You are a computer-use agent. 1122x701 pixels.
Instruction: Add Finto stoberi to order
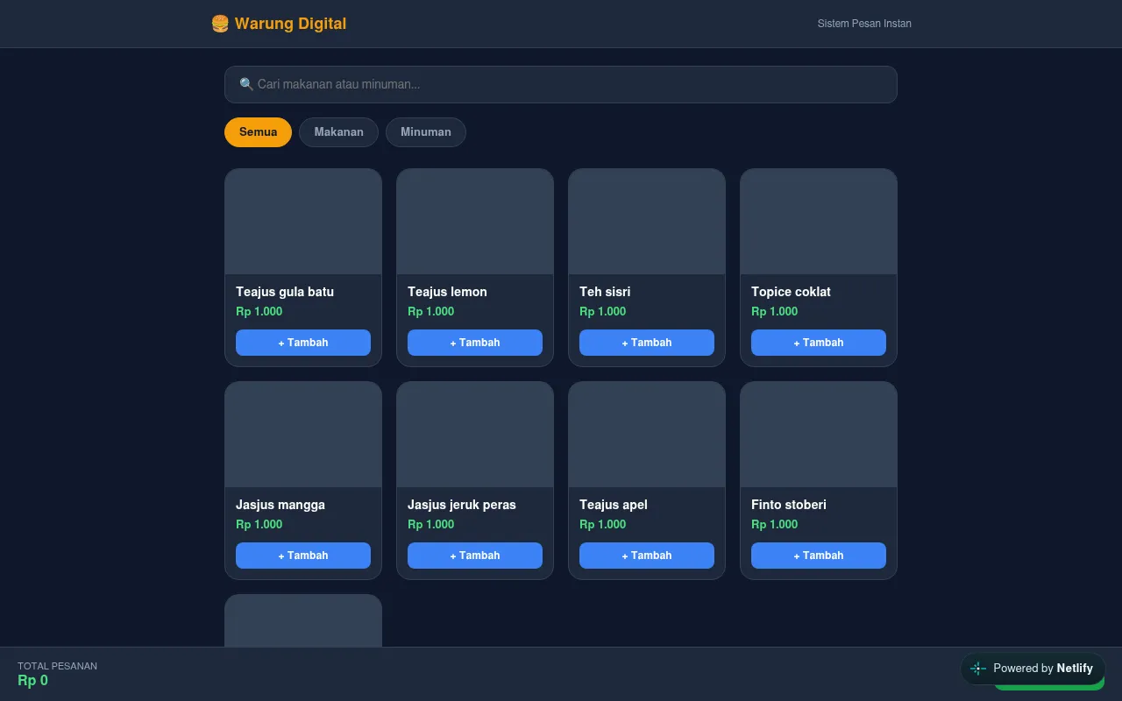click(819, 556)
